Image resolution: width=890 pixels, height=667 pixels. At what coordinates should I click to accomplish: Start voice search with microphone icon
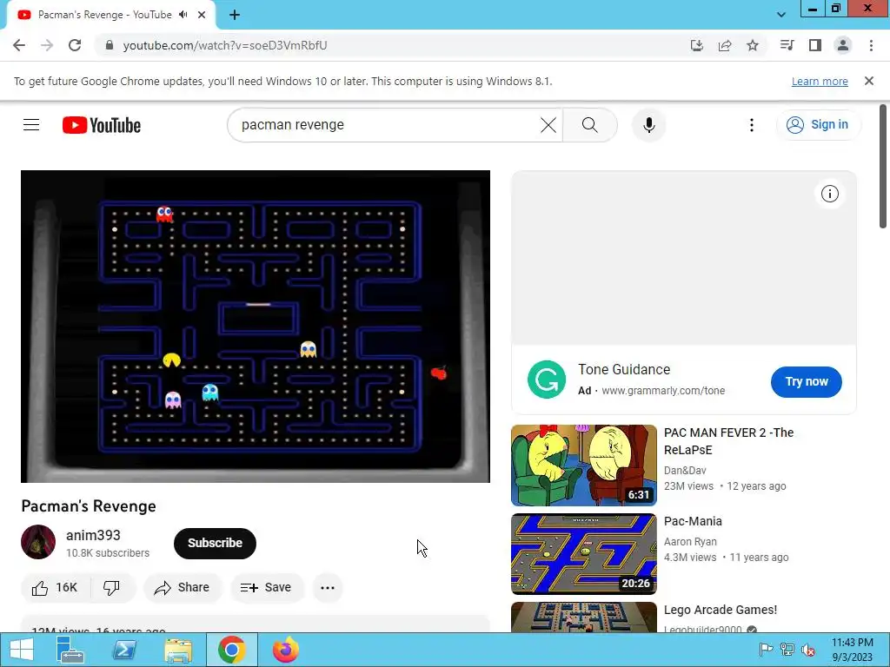[x=648, y=125]
